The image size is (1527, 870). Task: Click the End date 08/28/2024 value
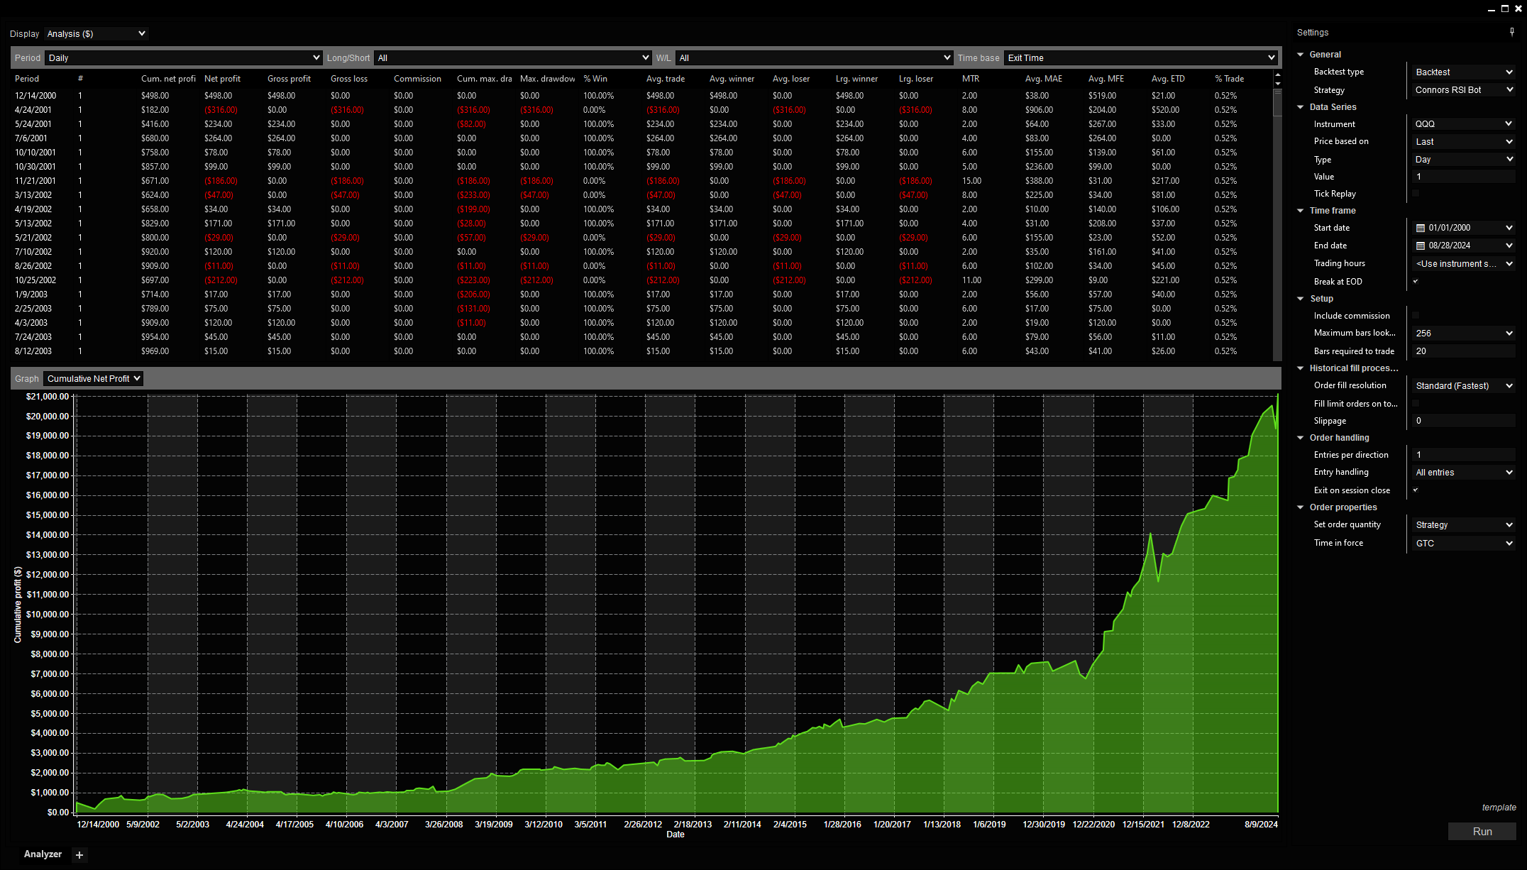(x=1449, y=246)
